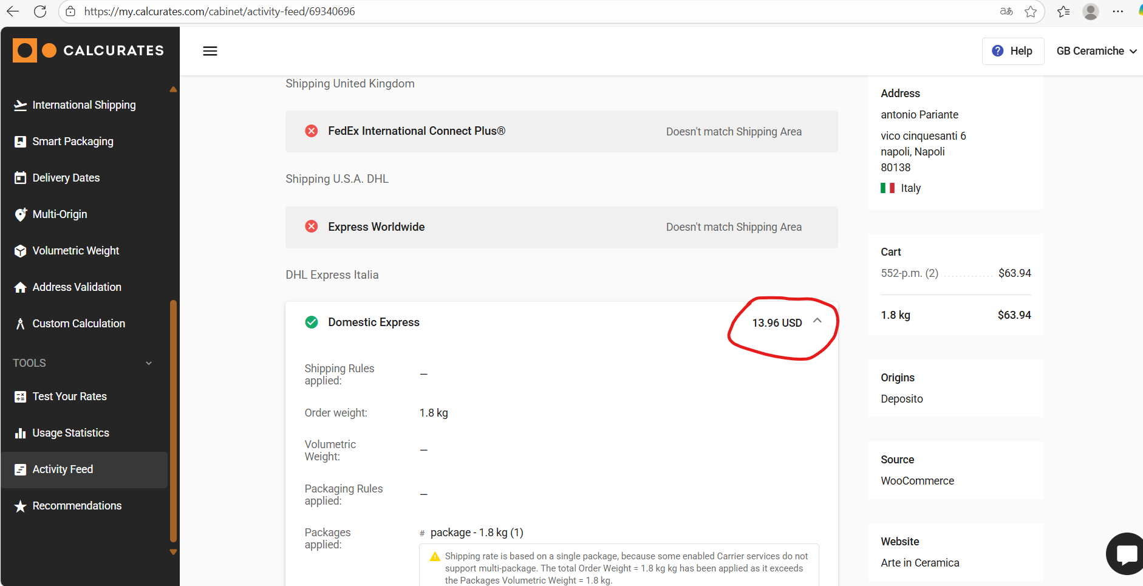Image resolution: width=1143 pixels, height=586 pixels.
Task: Click the Address Validation home icon
Action: [x=21, y=287]
